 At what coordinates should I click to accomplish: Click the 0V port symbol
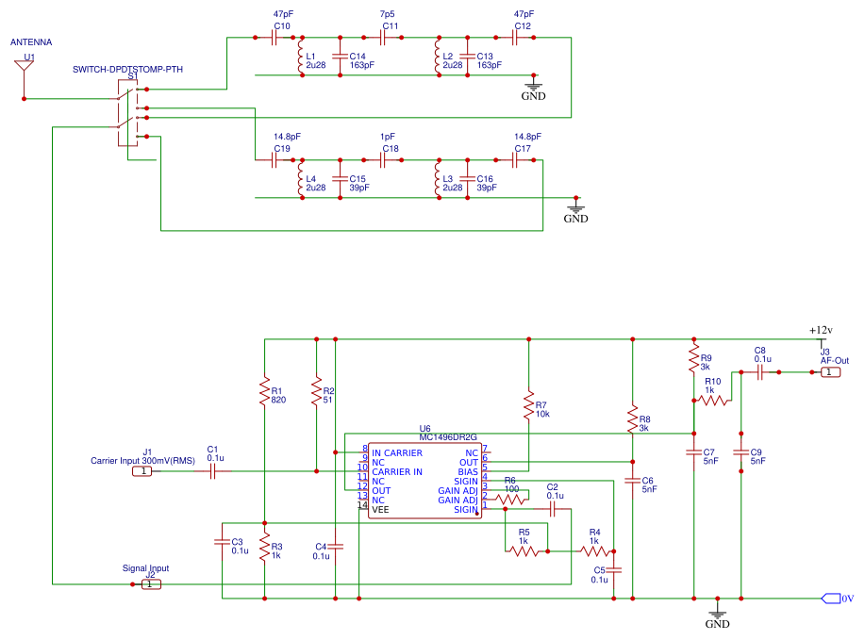point(831,599)
